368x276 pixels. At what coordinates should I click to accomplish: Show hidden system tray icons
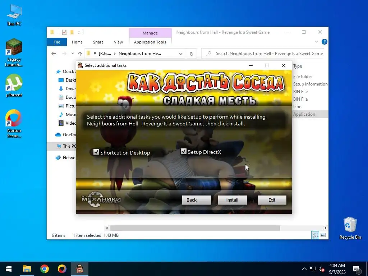click(304, 269)
